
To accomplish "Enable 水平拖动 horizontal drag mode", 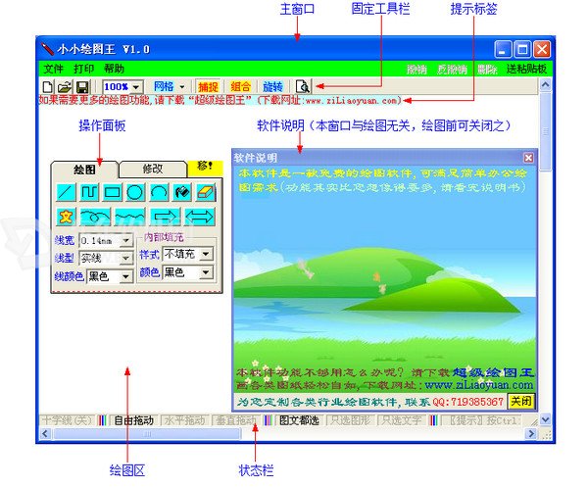I will coord(185,420).
